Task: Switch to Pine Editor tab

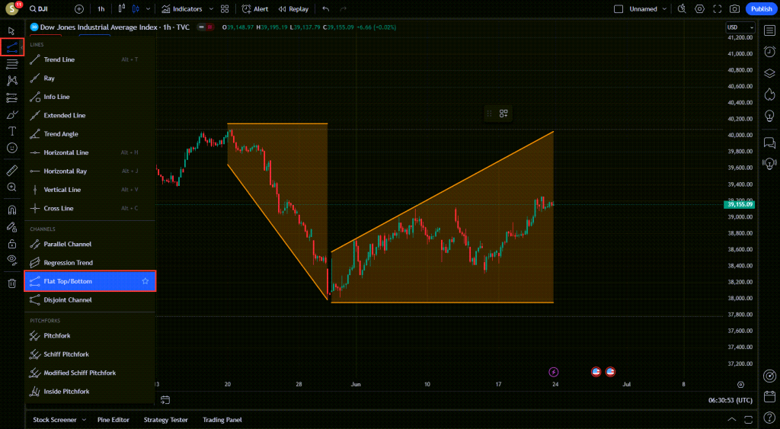Action: click(x=113, y=420)
